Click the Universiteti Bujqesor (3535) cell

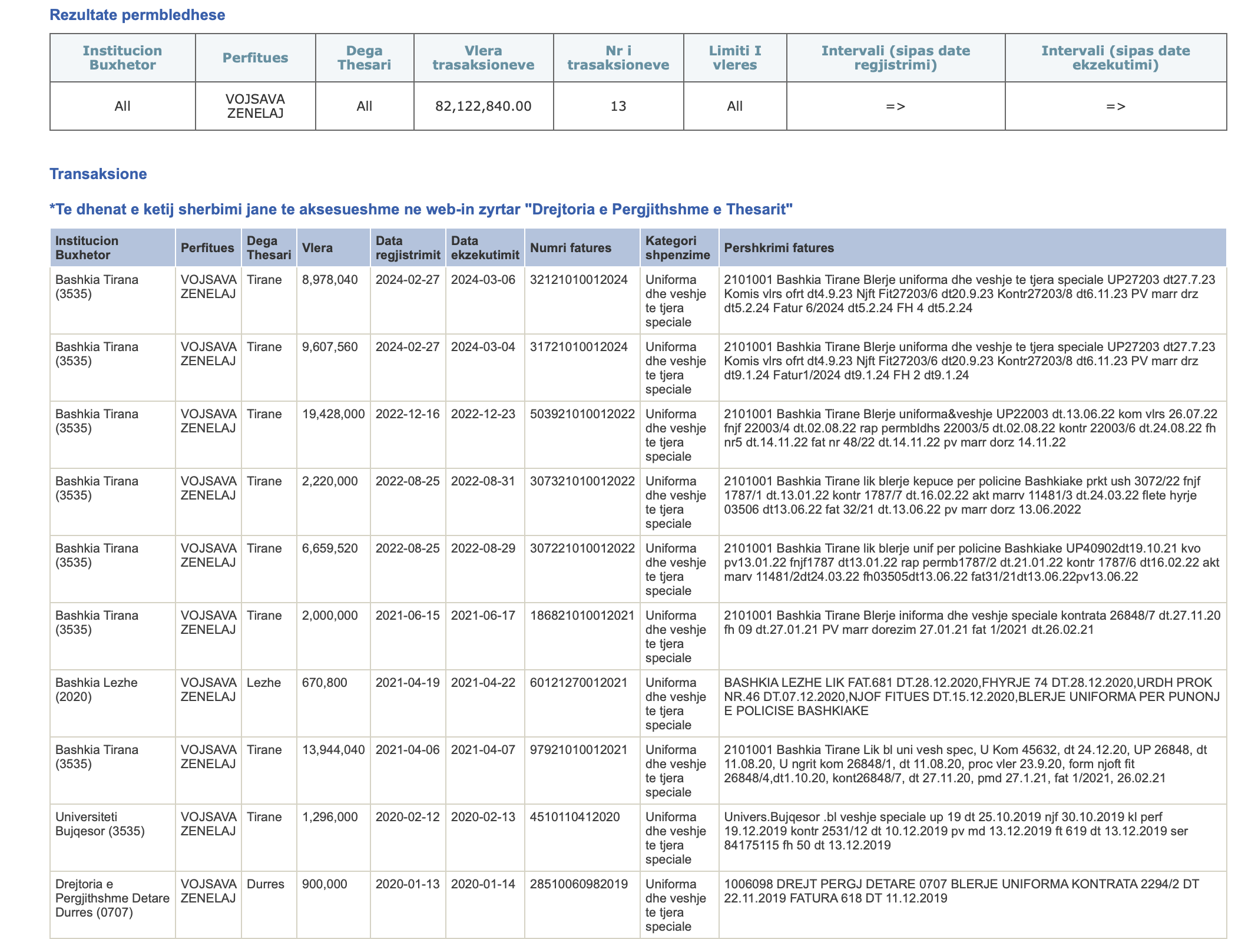click(100, 824)
